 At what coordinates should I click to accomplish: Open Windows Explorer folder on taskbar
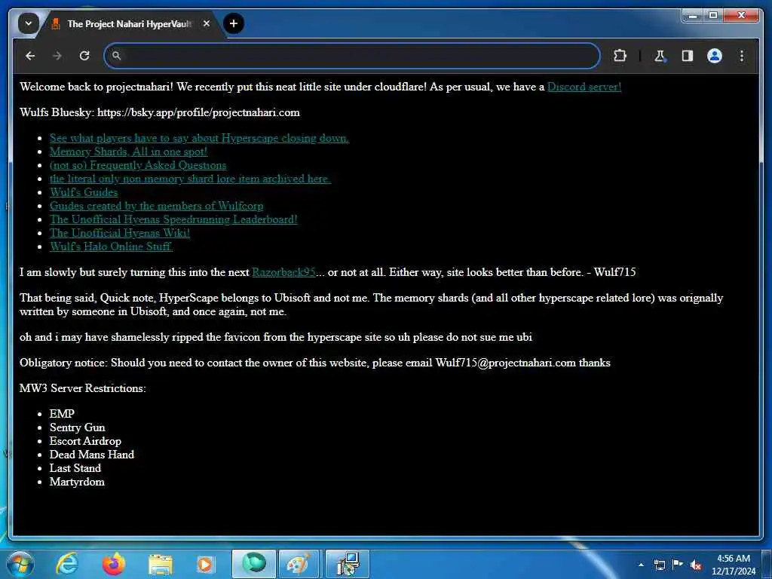pos(161,565)
